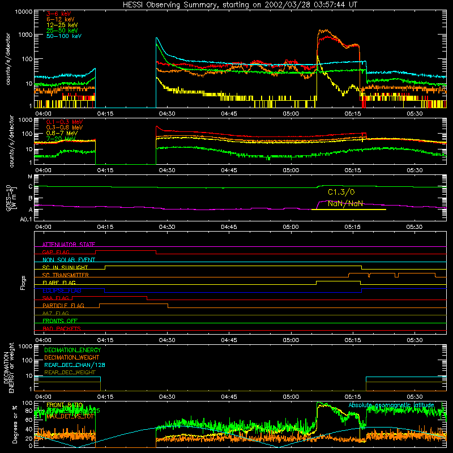This screenshot has height=453, width=453.
Task: Pick the yellow 12-25 keV legend entry
Action: (x=62, y=25)
